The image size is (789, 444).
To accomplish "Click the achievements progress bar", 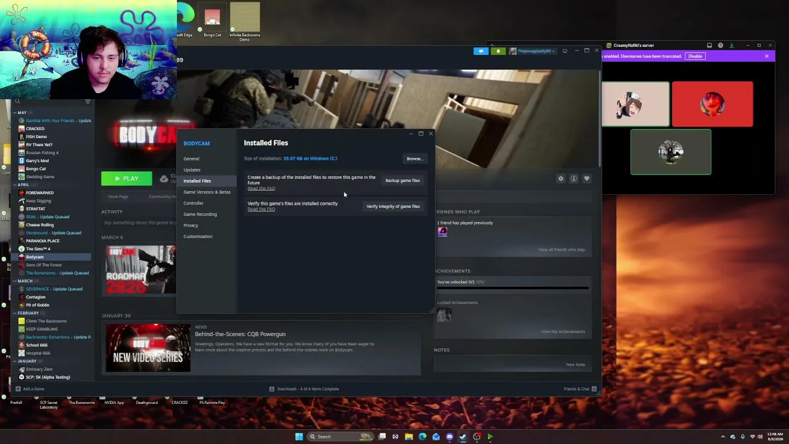I will point(513,287).
